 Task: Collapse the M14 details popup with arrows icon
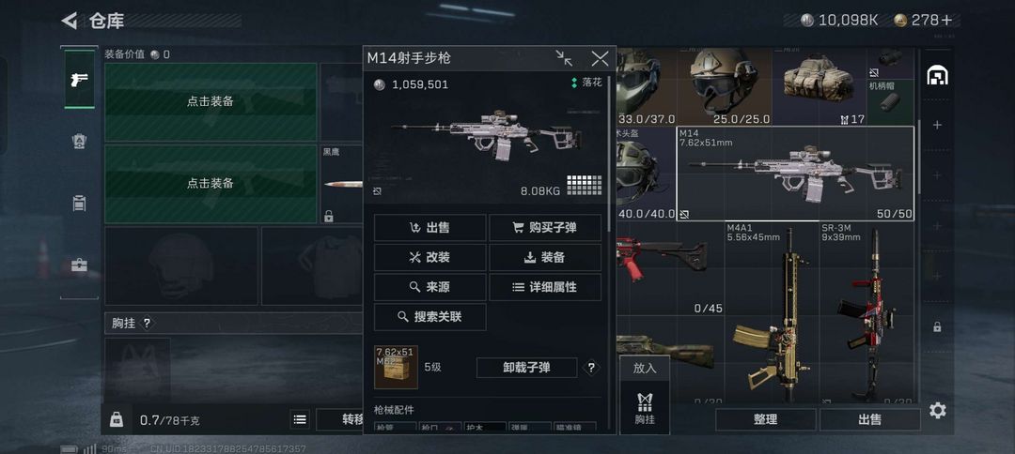564,58
